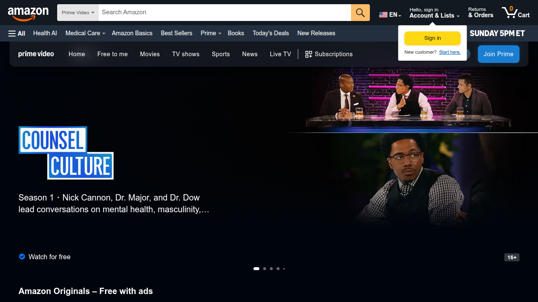Select the second carousel dot
The height and width of the screenshot is (302, 538).
tap(264, 268)
